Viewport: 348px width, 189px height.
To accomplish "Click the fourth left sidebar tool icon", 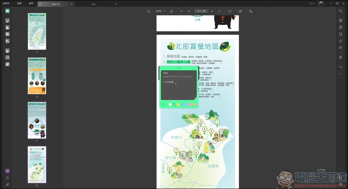I will click(7, 34).
